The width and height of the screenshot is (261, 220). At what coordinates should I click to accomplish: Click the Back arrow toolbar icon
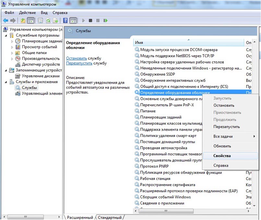pyautogui.click(x=6, y=21)
